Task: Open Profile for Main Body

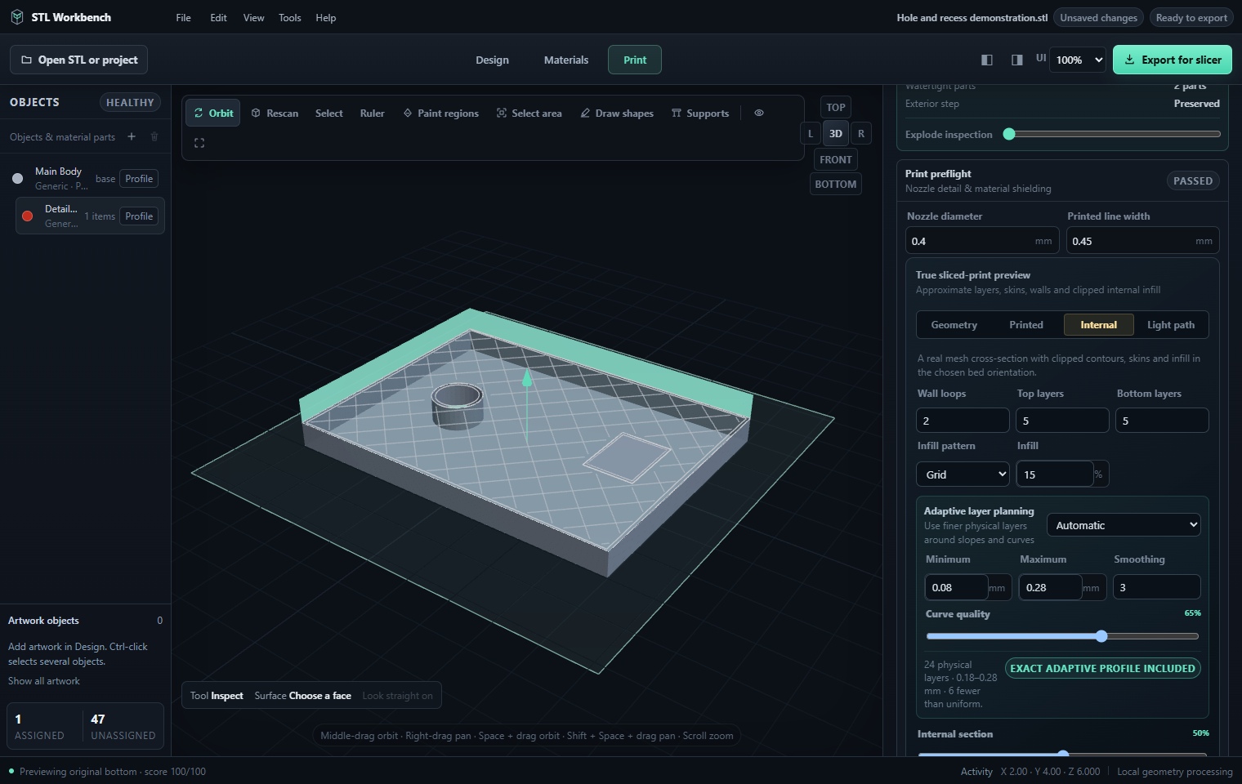Action: (x=139, y=179)
